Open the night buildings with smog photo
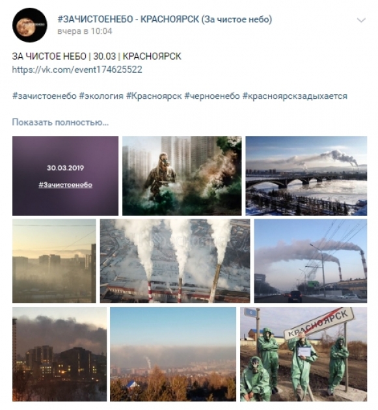 [60, 354]
